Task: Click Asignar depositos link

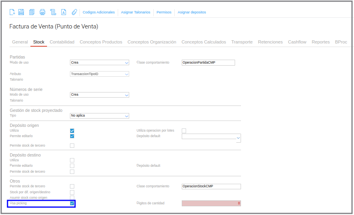Action: click(x=192, y=12)
